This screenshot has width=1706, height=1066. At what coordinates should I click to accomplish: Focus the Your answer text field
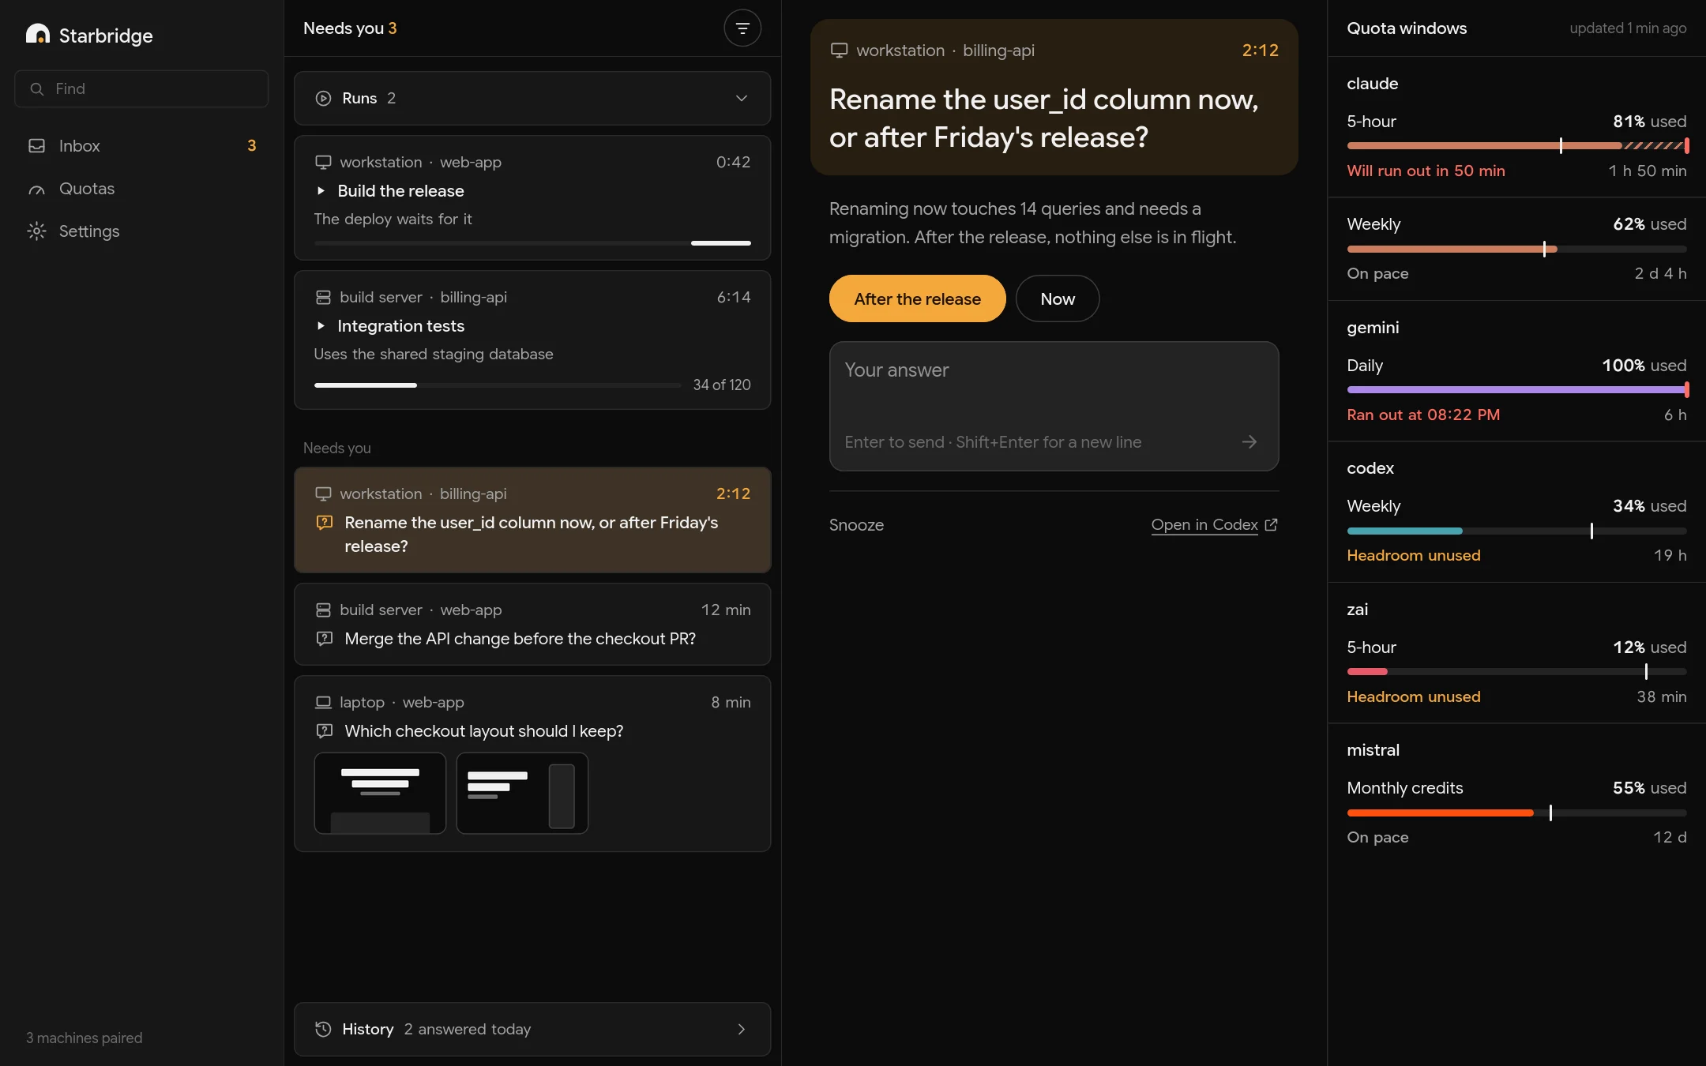[1054, 406]
